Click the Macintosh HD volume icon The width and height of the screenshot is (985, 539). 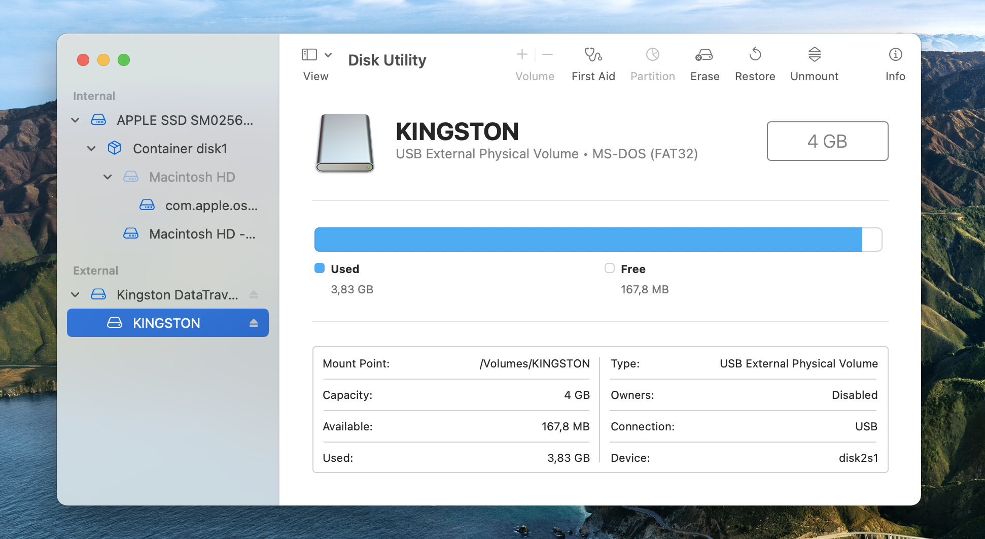click(131, 177)
